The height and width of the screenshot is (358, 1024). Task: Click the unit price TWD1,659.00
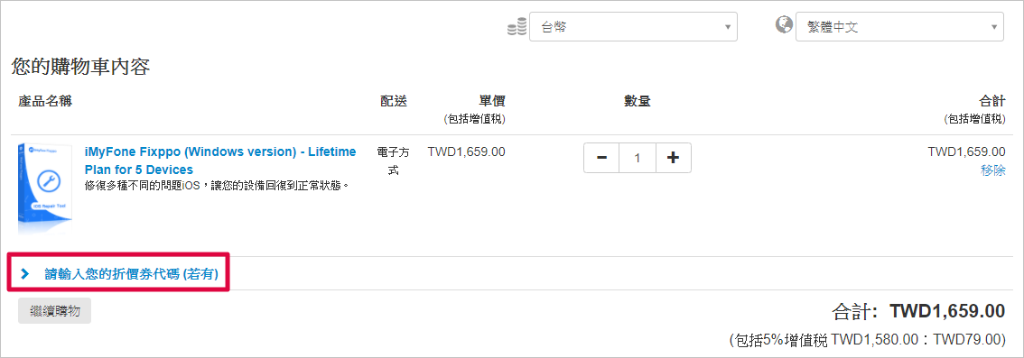click(466, 151)
